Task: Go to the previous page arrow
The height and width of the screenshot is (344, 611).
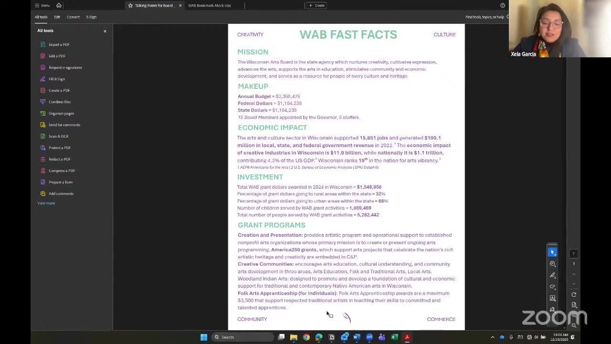Action: point(574,274)
